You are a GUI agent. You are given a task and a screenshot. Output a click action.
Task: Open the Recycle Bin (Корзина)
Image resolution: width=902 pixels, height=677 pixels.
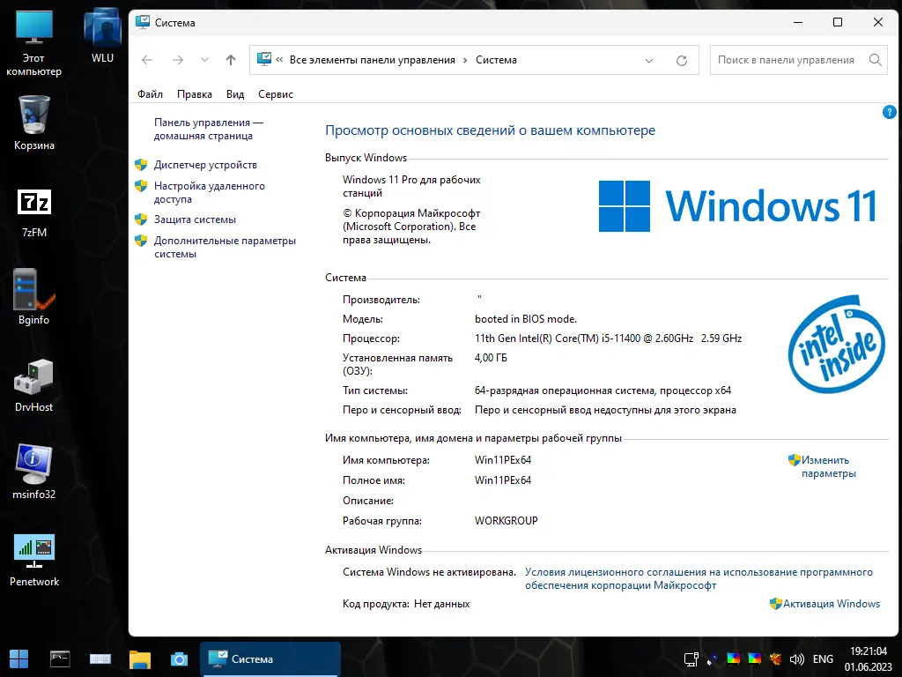(33, 115)
